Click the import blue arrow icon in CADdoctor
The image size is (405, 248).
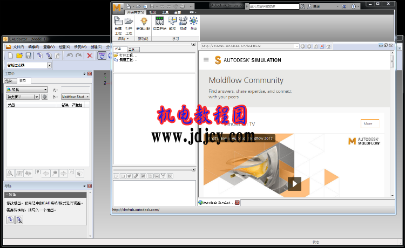39,56
